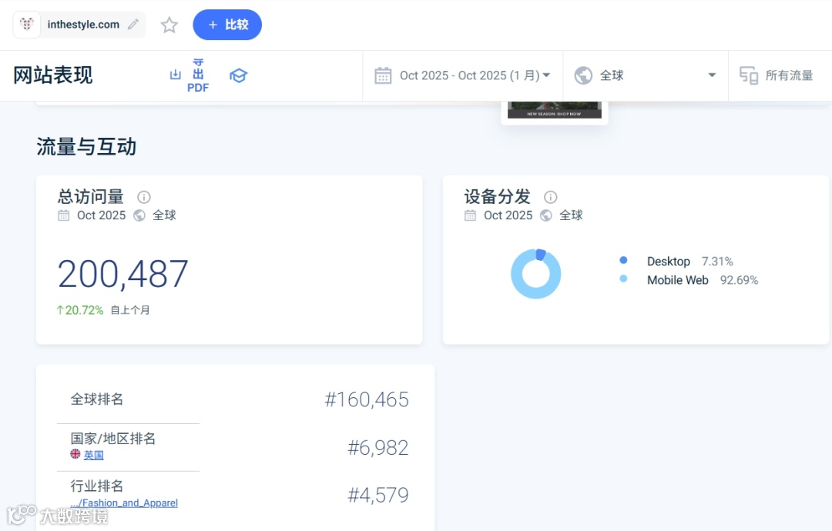This screenshot has height=531, width=832.
Task: Edit the domain with pencil icon
Action: [x=133, y=25]
